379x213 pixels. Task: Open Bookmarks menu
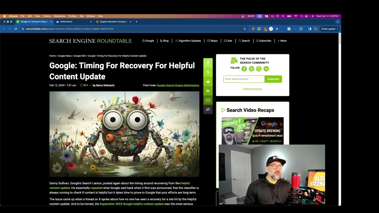[x=60, y=16]
